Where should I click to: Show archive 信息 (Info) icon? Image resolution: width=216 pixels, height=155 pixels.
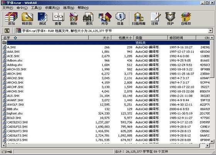point(120,19)
